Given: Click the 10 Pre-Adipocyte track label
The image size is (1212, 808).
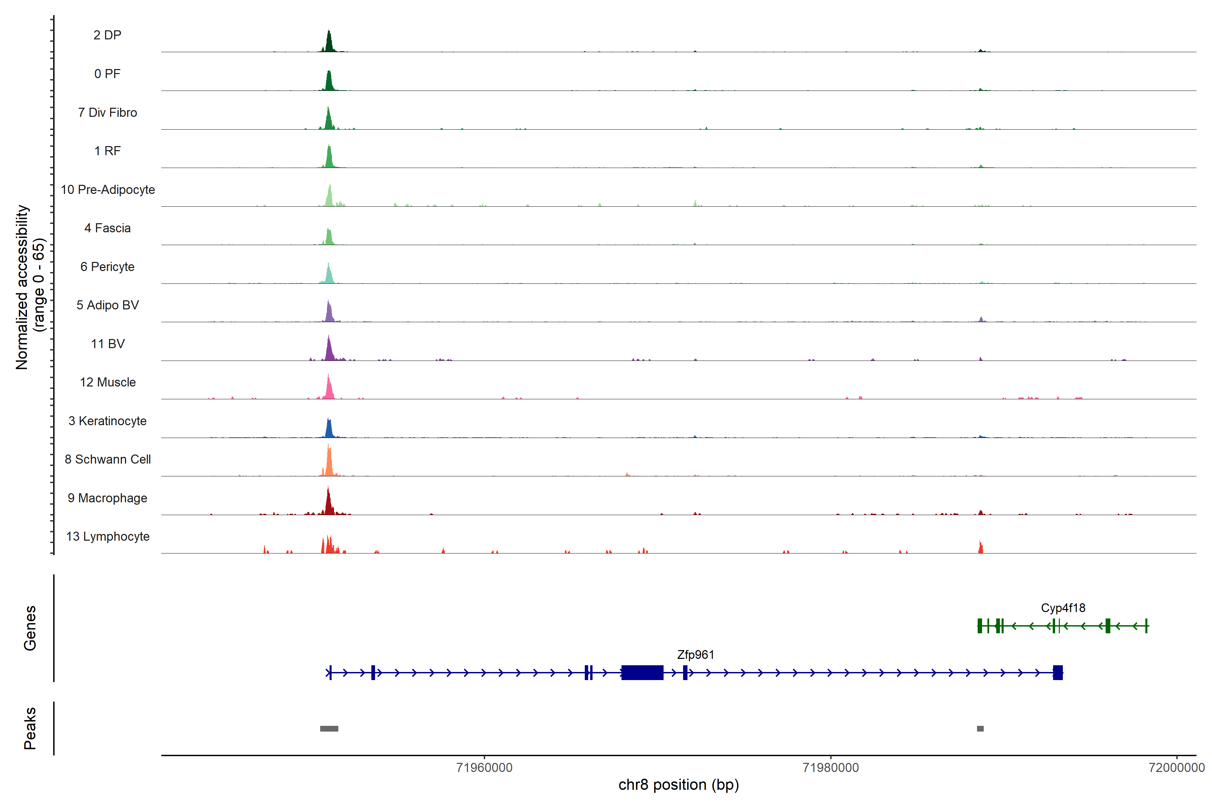Looking at the screenshot, I should tap(108, 190).
